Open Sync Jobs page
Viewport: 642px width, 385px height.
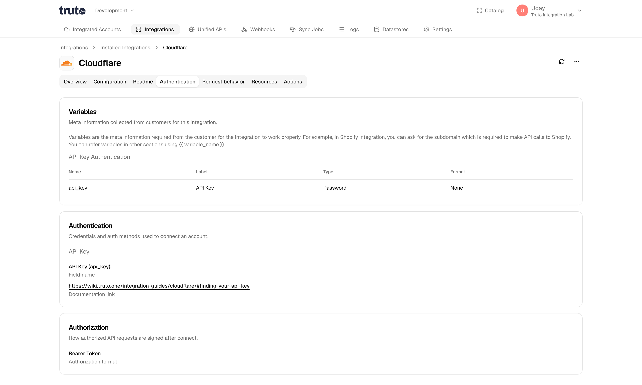307,29
